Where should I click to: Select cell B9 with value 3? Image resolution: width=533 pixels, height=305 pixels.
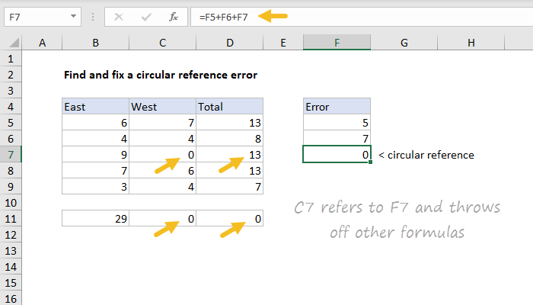click(x=95, y=187)
